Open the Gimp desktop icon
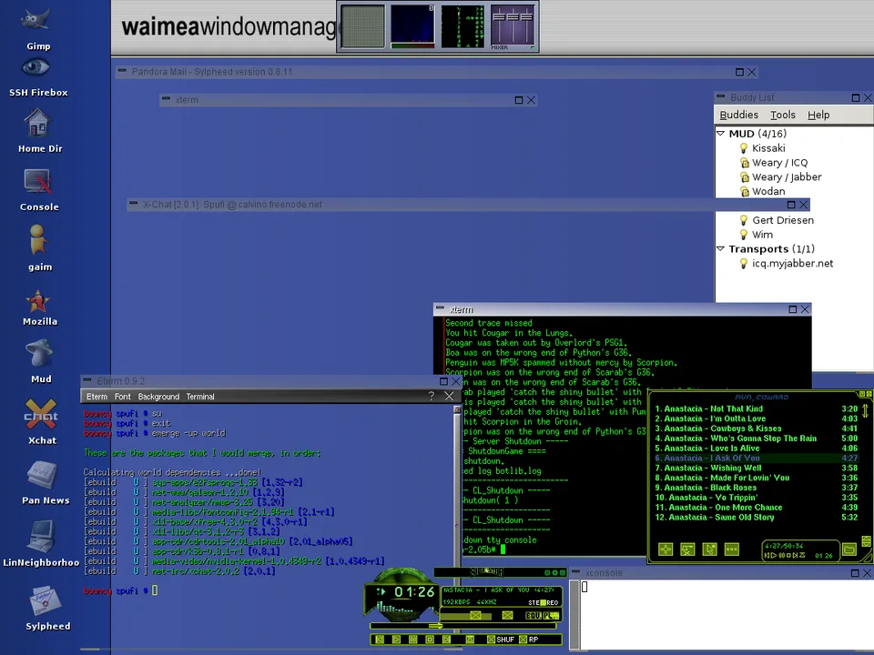Screen dimensions: 874x655 coord(36,20)
